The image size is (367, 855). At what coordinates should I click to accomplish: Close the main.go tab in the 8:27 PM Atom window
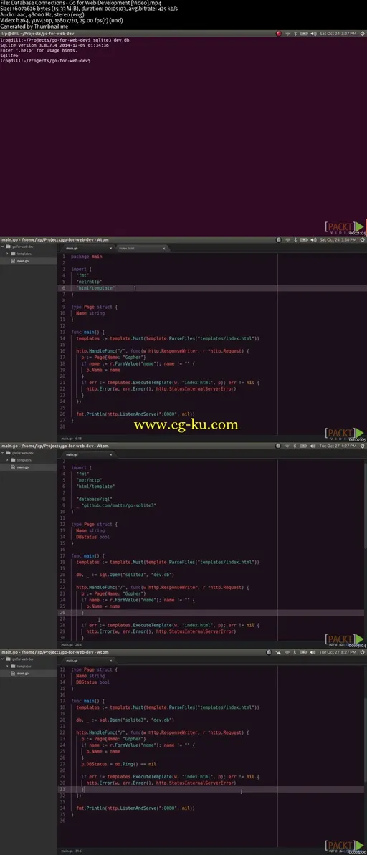[x=111, y=660]
